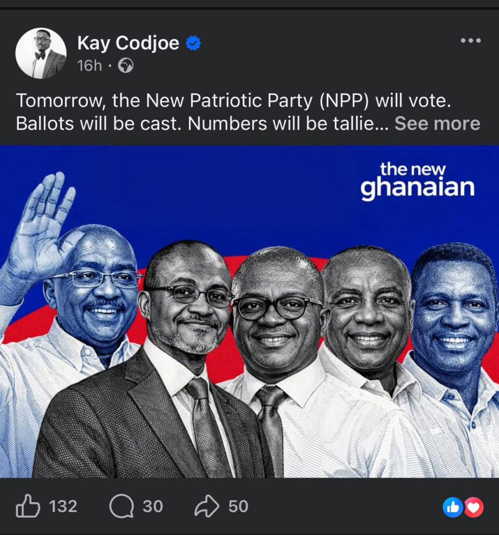Viewport: 499px width, 535px height.
Task: Open Kay Codjoe's profile picture
Action: tap(41, 53)
